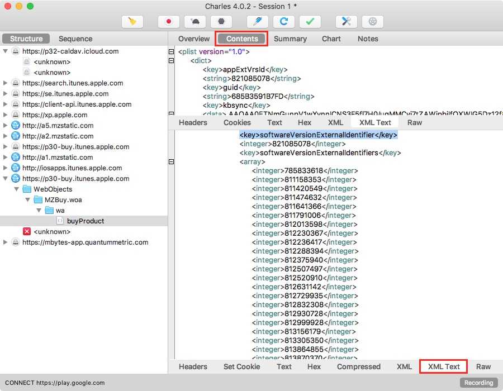Expand the https://mbytes-app.quantummetric.com host

6,242
